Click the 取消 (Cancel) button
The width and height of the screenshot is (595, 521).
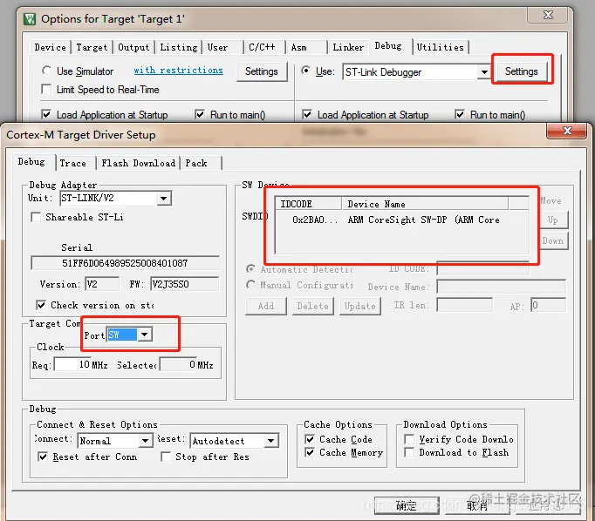(x=477, y=505)
